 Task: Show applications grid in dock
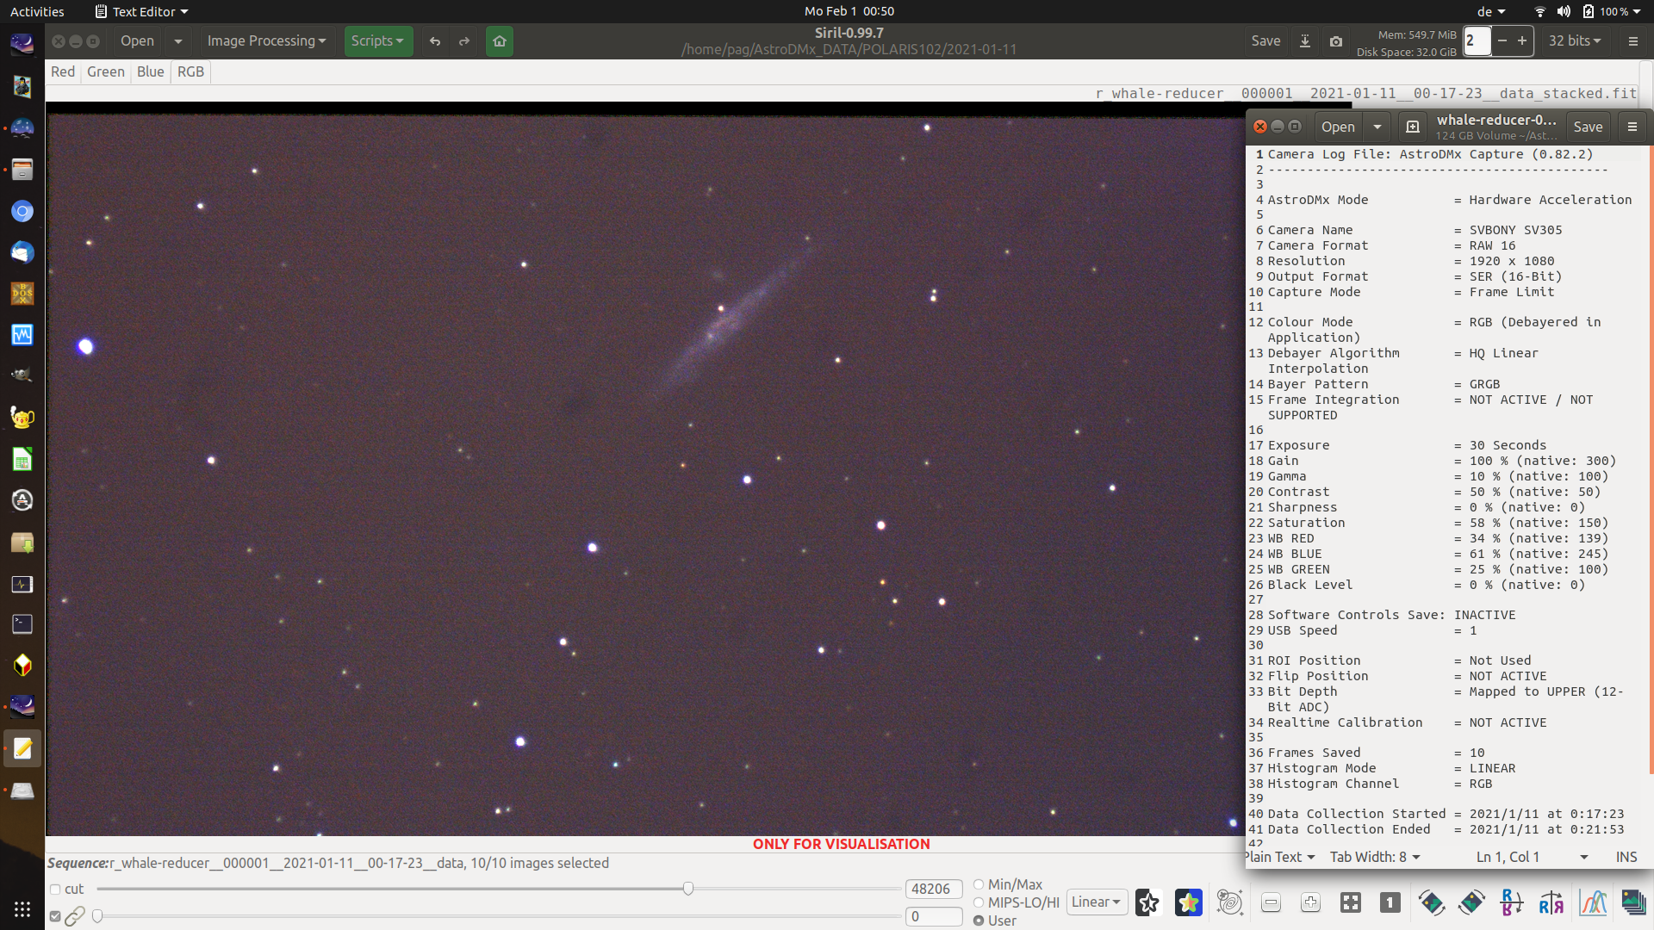[x=22, y=909]
